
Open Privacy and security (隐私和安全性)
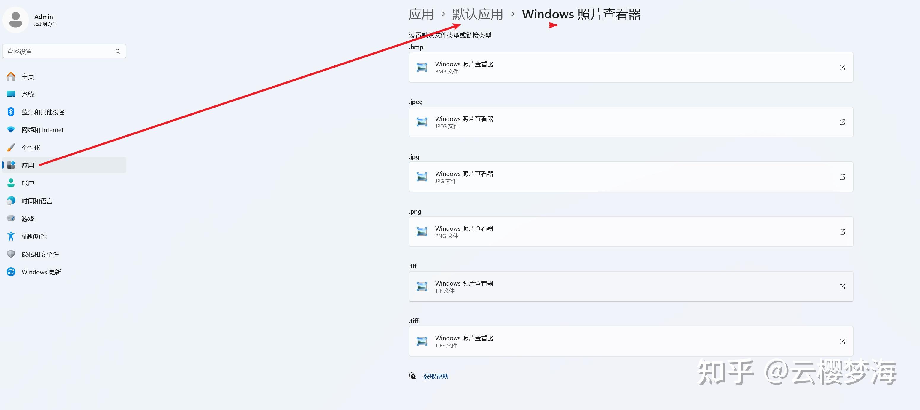[40, 254]
